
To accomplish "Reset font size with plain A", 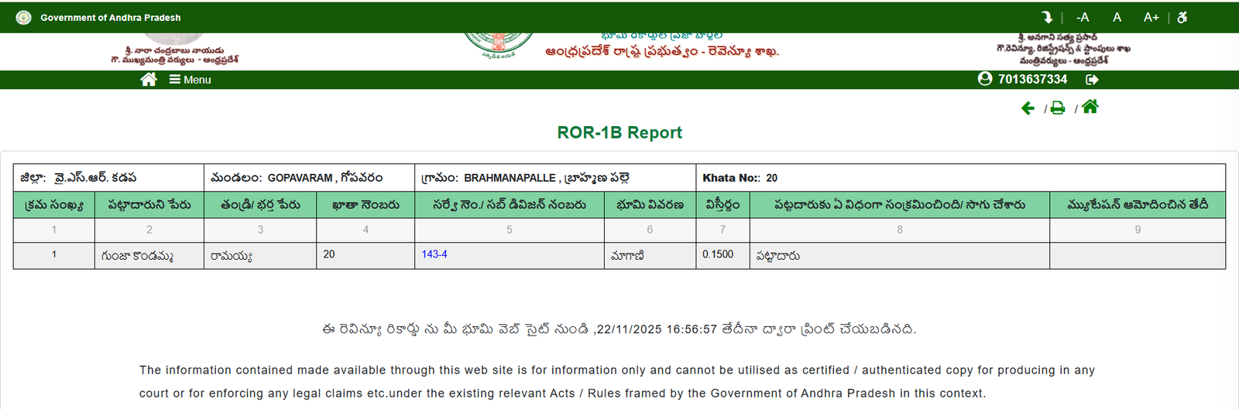I will pyautogui.click(x=1117, y=17).
